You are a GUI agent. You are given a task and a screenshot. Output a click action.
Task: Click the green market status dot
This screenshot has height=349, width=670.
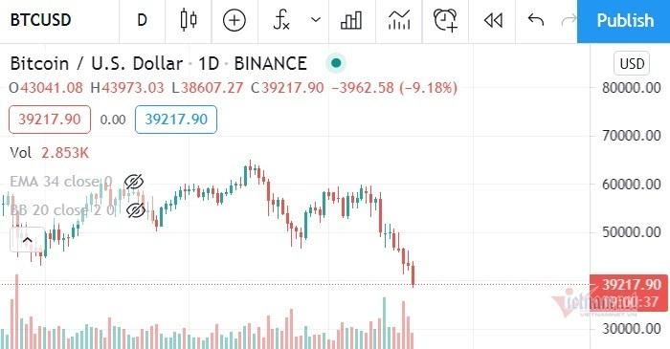click(x=336, y=63)
